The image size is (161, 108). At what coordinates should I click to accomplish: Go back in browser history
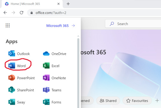coord(5,13)
